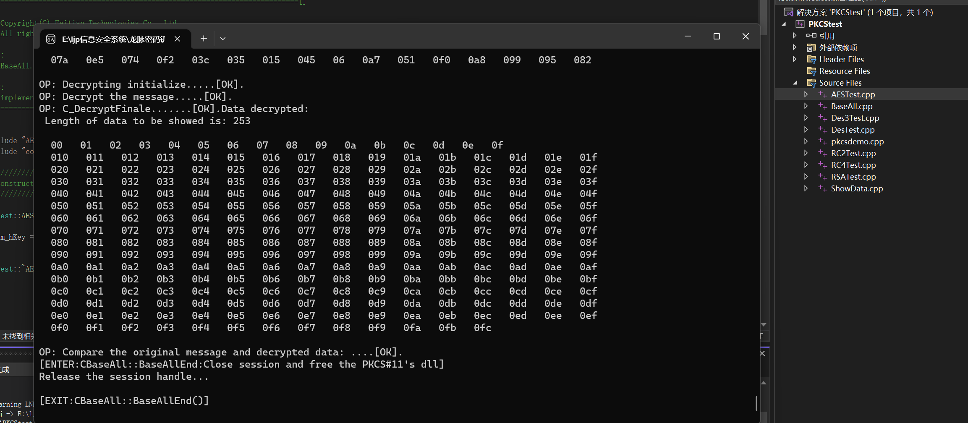Click the Source Files filter icon

pos(811,83)
